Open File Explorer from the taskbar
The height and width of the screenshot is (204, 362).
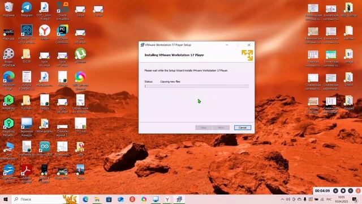(97, 199)
